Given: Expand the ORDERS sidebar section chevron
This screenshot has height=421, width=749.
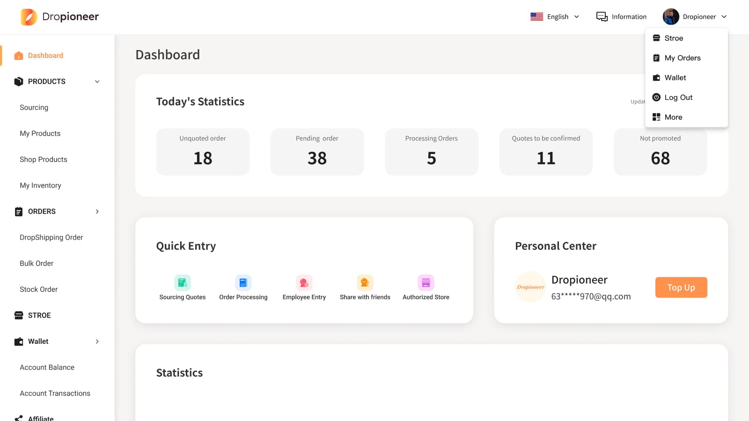Looking at the screenshot, I should click(97, 211).
